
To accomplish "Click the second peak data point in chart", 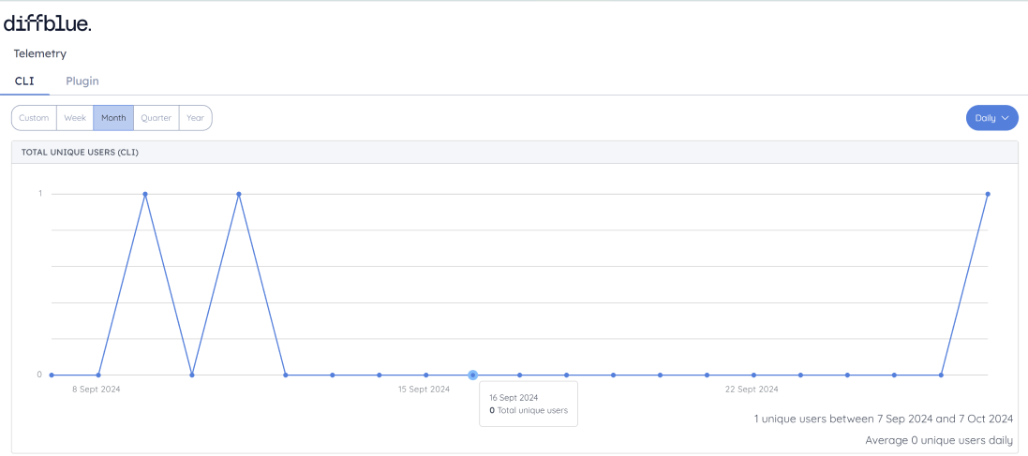I will pos(239,194).
